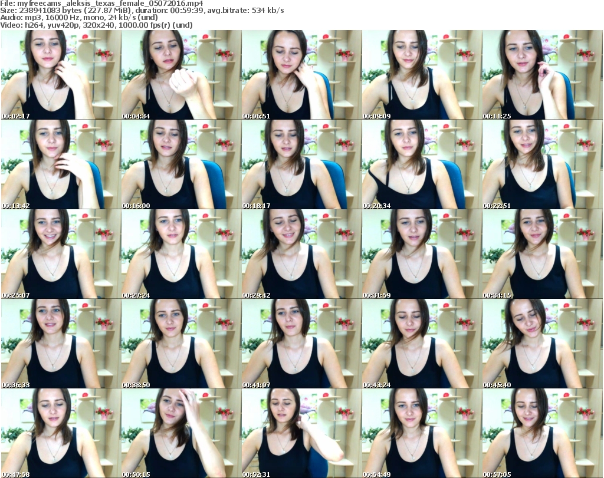Image resolution: width=604 pixels, height=478 pixels.
Task: Click the thumbnail frame at 00:09:09
Action: (x=422, y=75)
